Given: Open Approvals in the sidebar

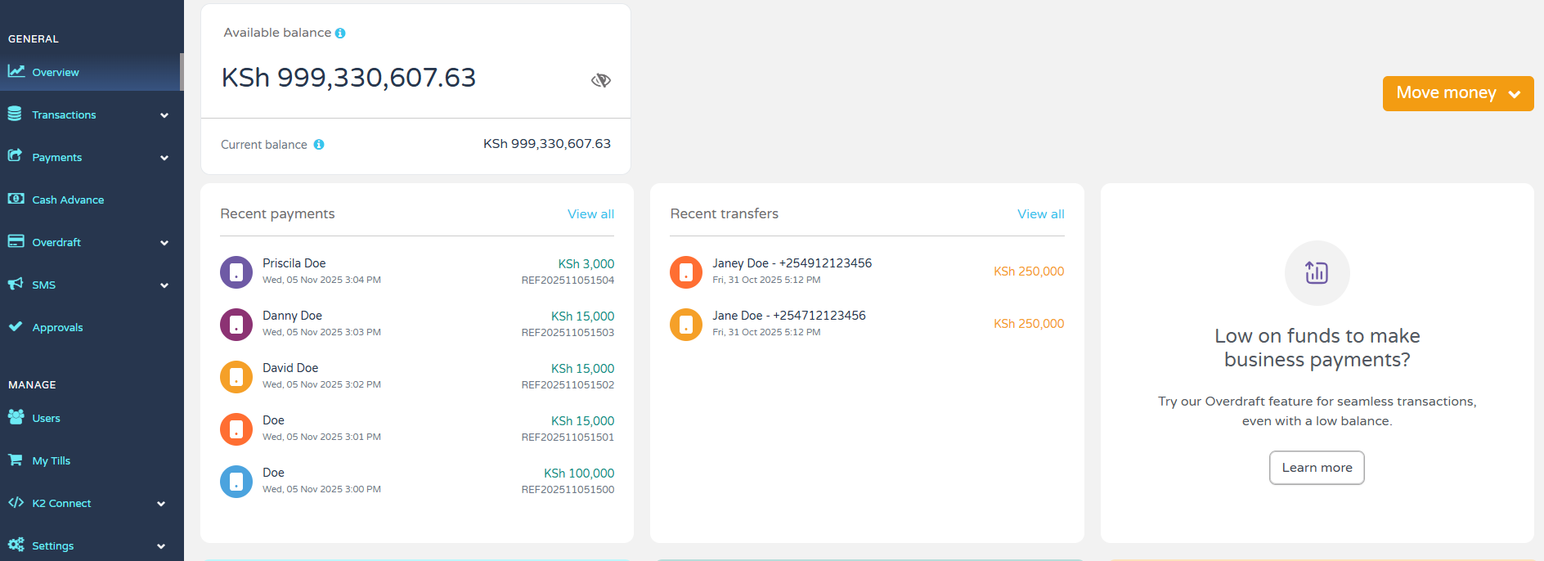Looking at the screenshot, I should point(57,327).
